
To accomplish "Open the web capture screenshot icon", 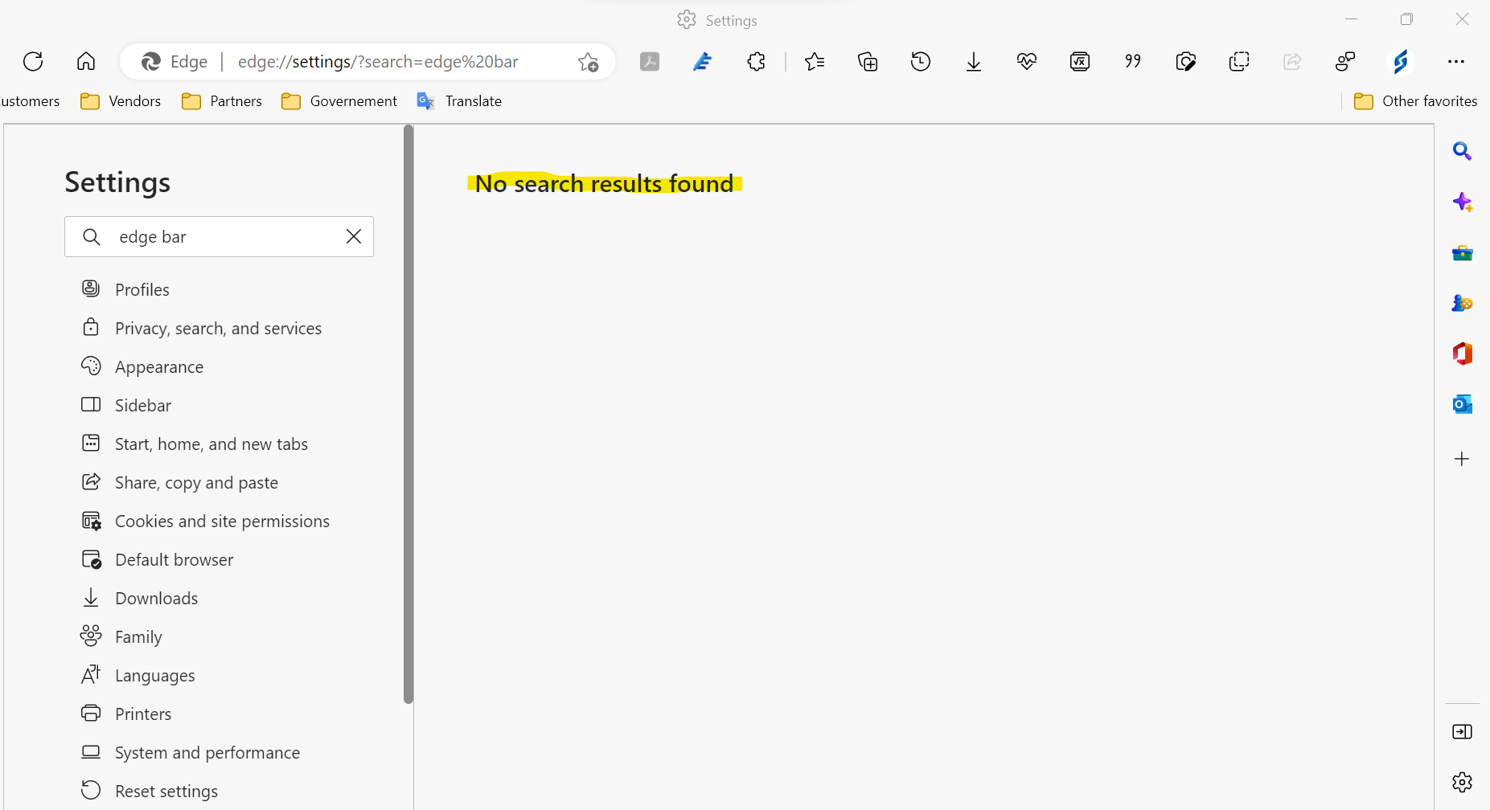I will (1186, 62).
